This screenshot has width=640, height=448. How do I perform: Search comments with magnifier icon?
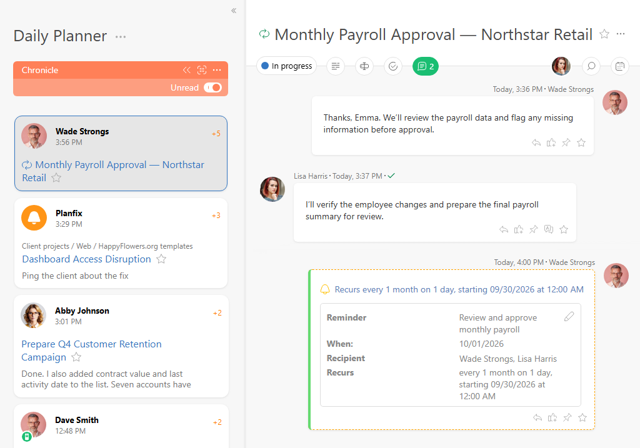[x=591, y=66]
